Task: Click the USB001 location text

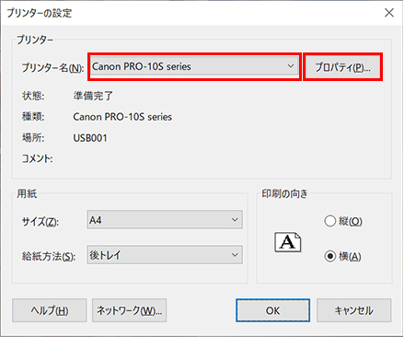Action: click(90, 138)
